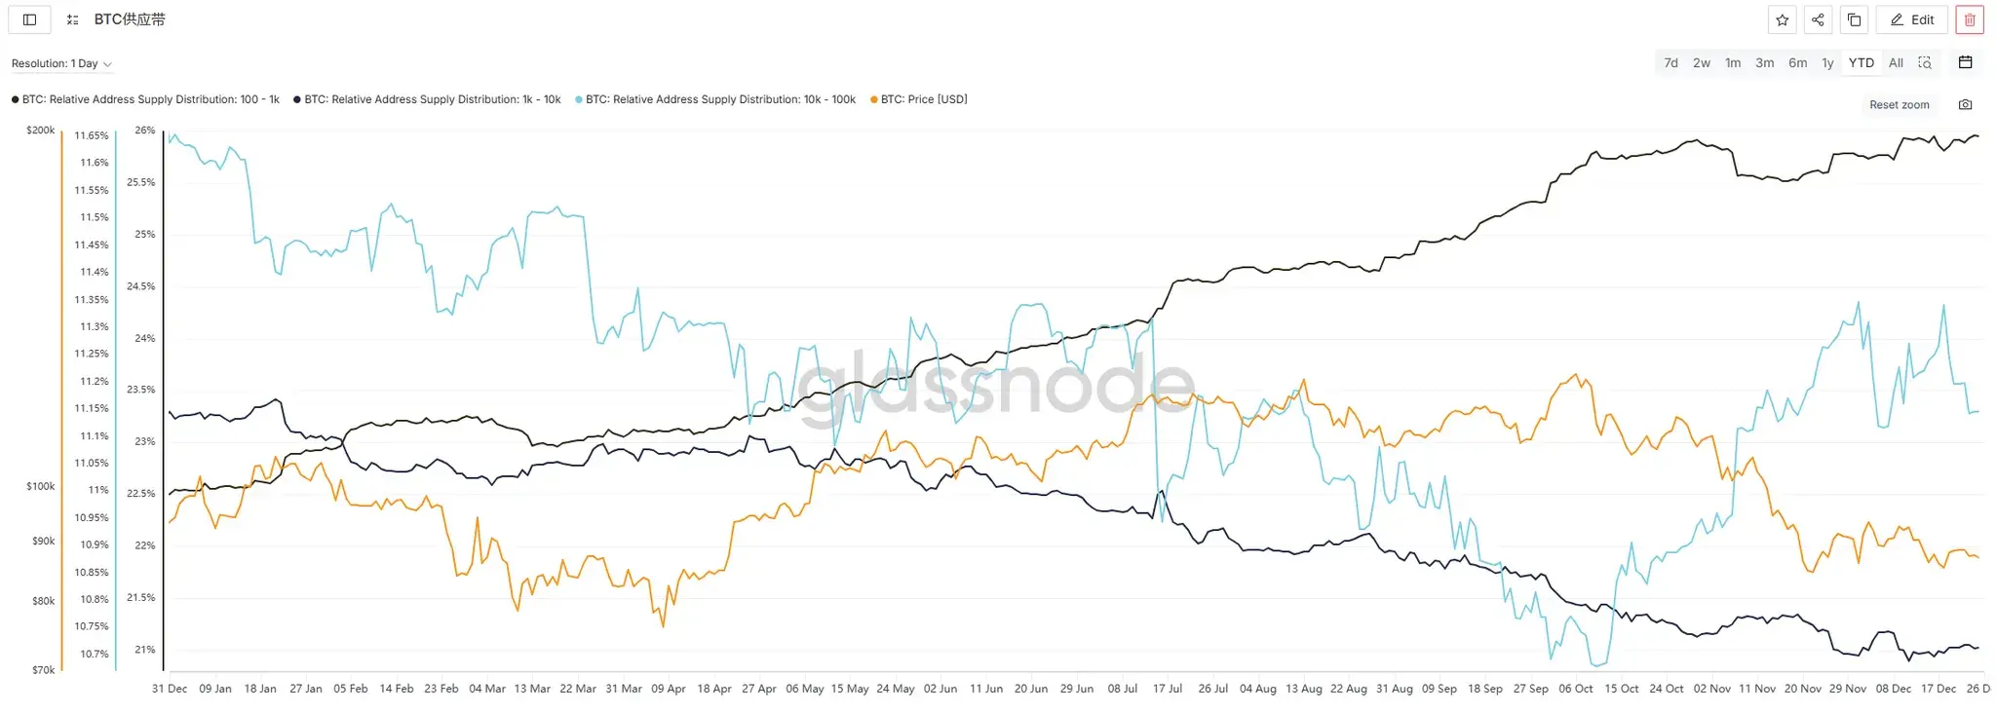The height and width of the screenshot is (713, 1996).
Task: Delete chart with red trash icon
Action: point(1969,19)
